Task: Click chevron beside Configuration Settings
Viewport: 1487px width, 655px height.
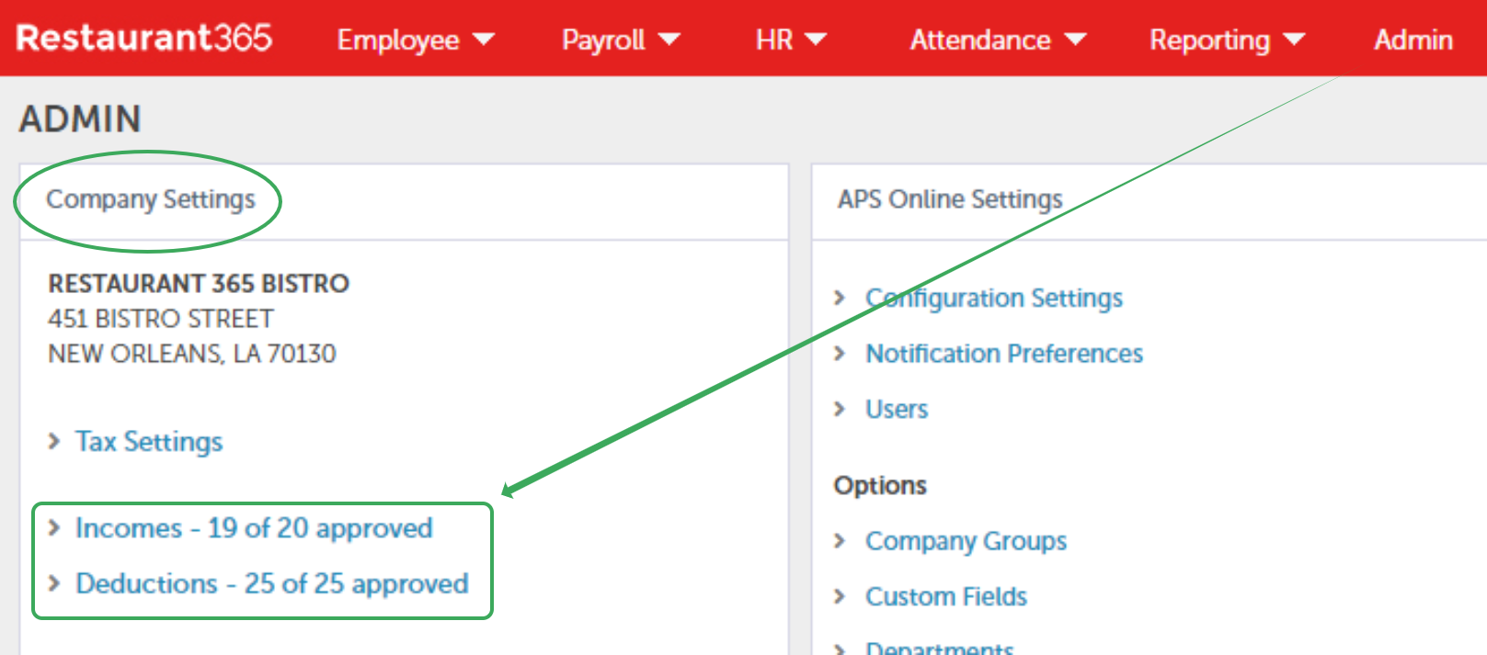Action: tap(839, 298)
